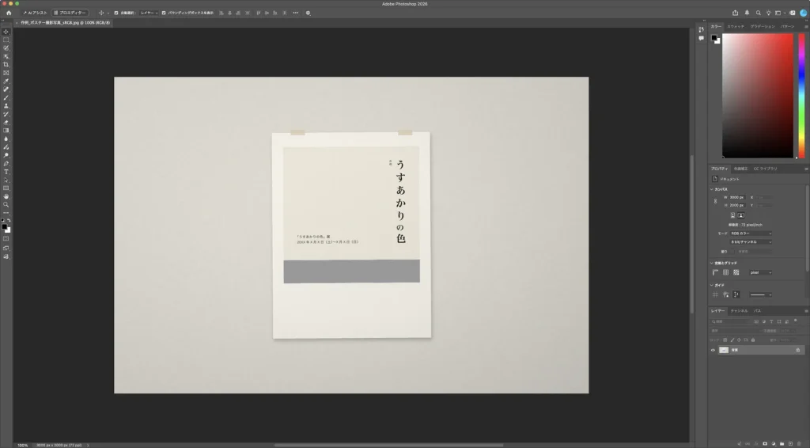This screenshot has height=448, width=810.
Task: Click the lock icon on 背景 layer
Action: point(797,351)
